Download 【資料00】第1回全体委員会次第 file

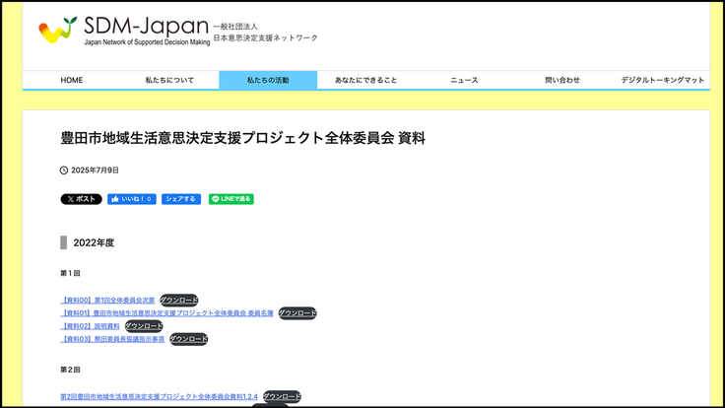pos(179,300)
